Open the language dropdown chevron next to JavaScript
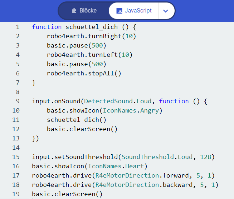This screenshot has height=199, width=234. pyautogui.click(x=166, y=11)
